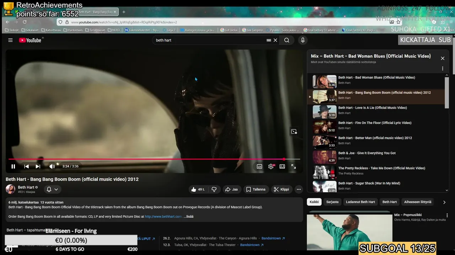Play Love Is A Lie from playlist

pos(376,112)
